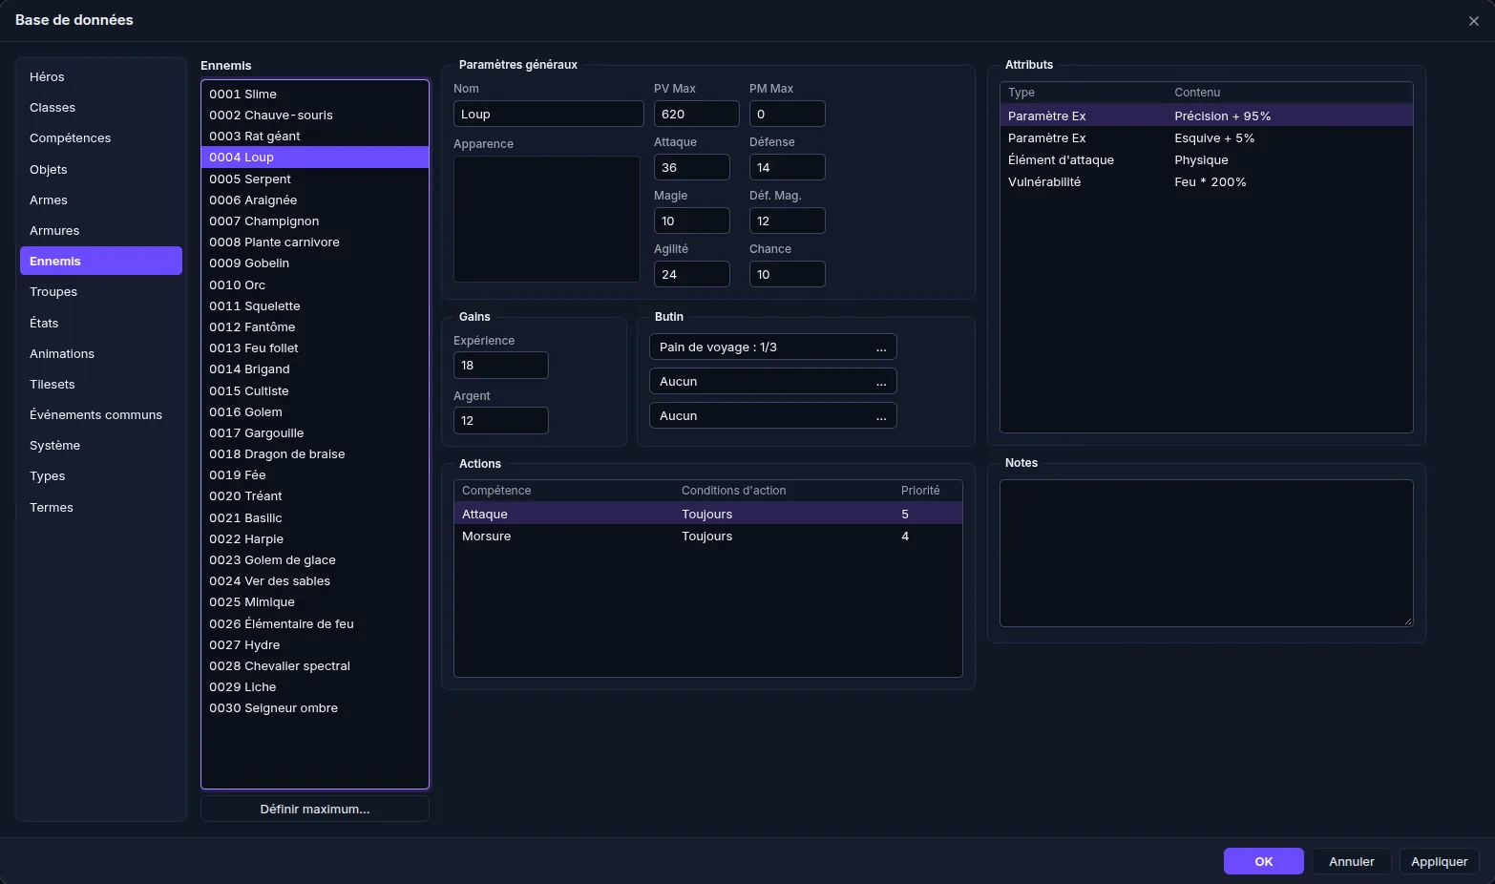Click the Expérience field showing 18

tap(500, 365)
